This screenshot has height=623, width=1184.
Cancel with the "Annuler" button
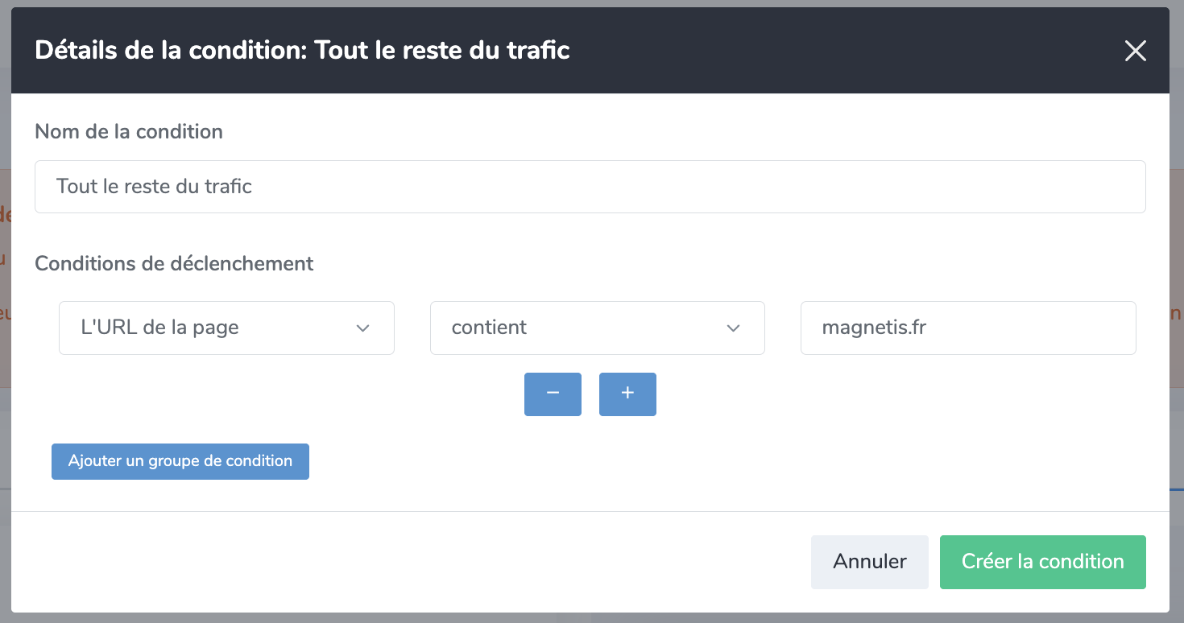click(869, 562)
